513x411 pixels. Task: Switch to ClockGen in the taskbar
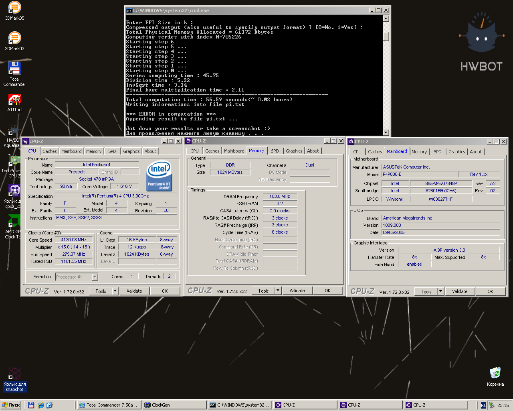pos(174,405)
